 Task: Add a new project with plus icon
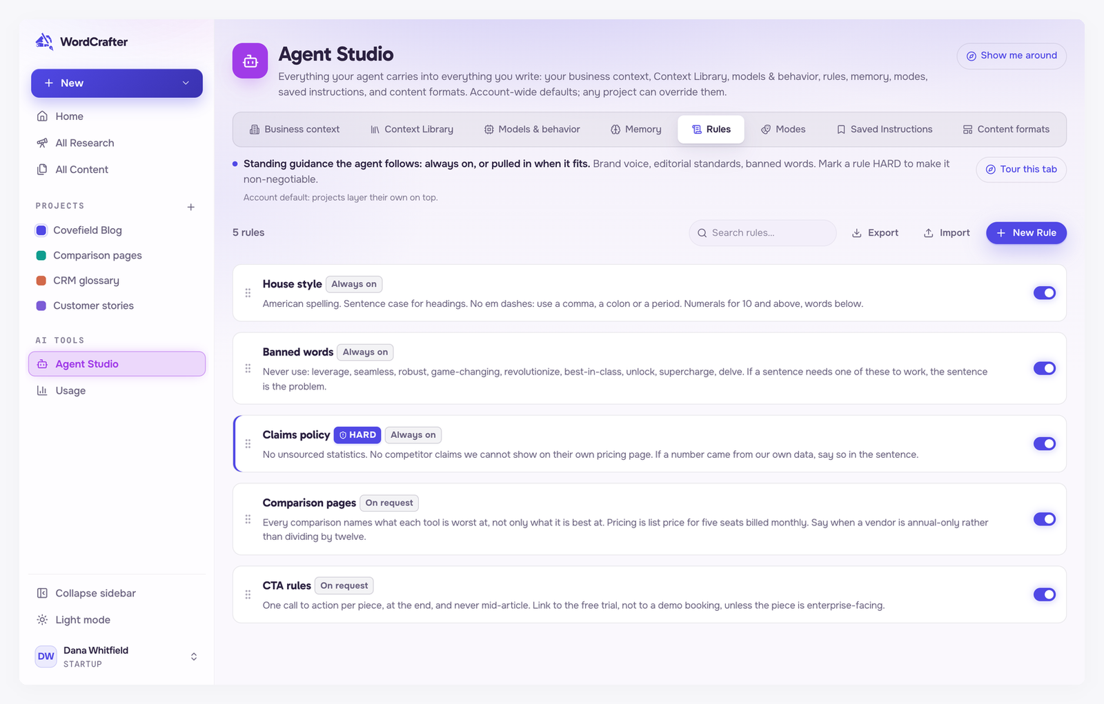[191, 207]
